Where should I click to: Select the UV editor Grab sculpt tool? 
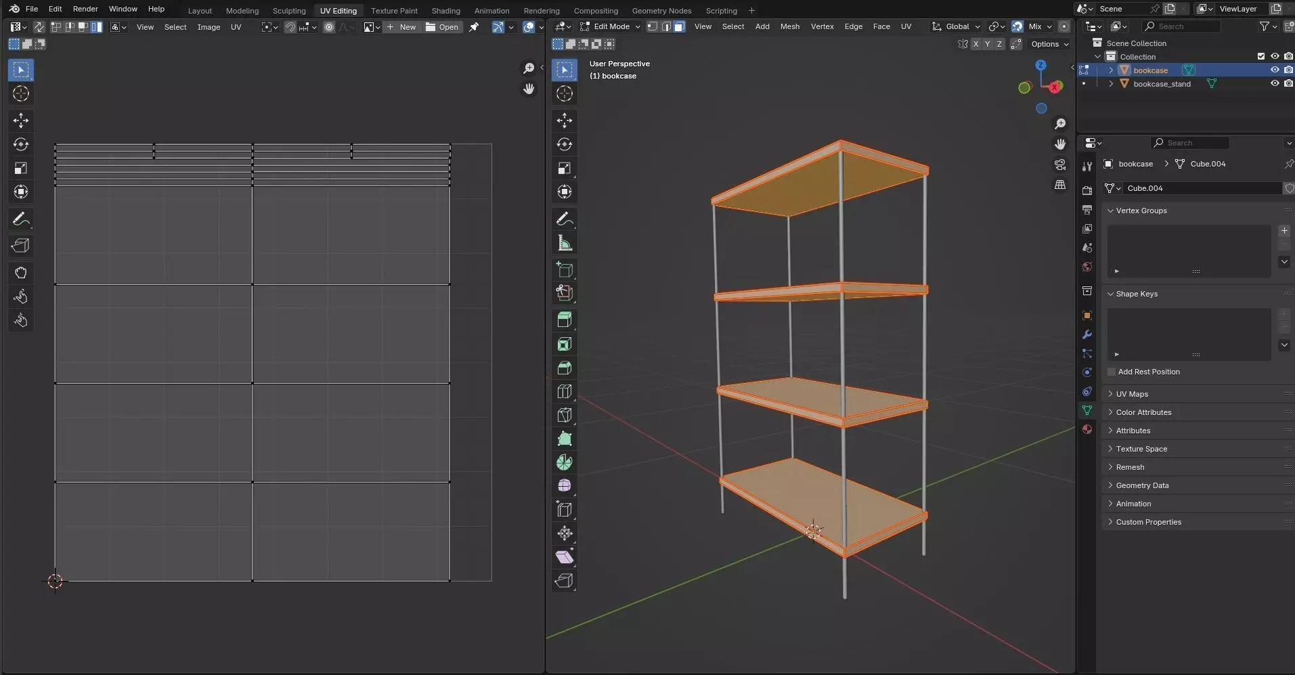pos(21,273)
